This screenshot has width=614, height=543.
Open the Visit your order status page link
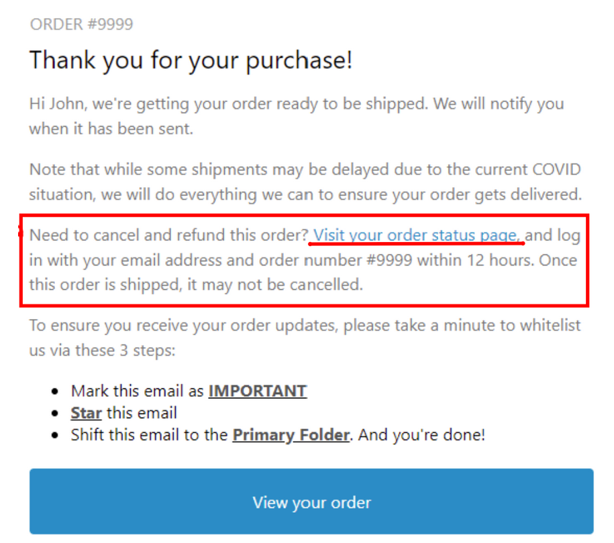416,235
